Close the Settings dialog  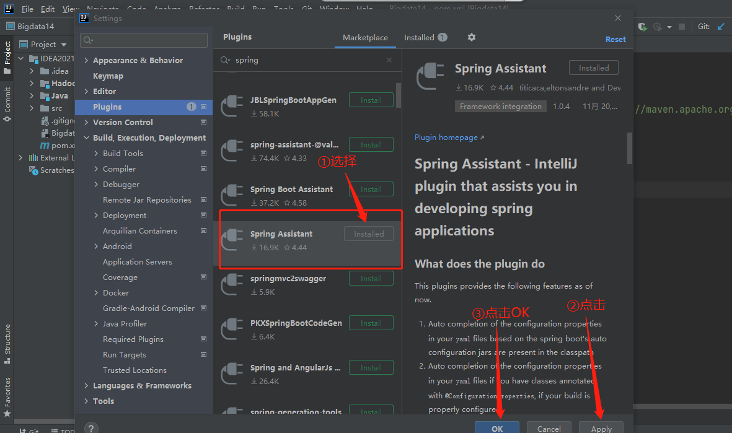[617, 18]
